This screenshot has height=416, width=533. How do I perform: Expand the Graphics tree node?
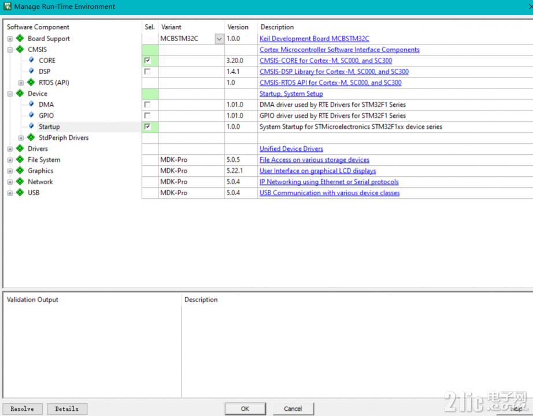[x=10, y=171]
